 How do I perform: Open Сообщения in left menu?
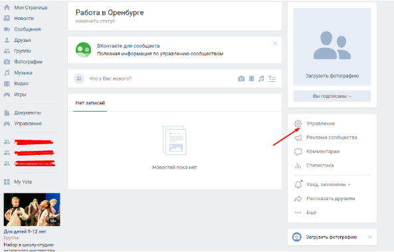[27, 29]
